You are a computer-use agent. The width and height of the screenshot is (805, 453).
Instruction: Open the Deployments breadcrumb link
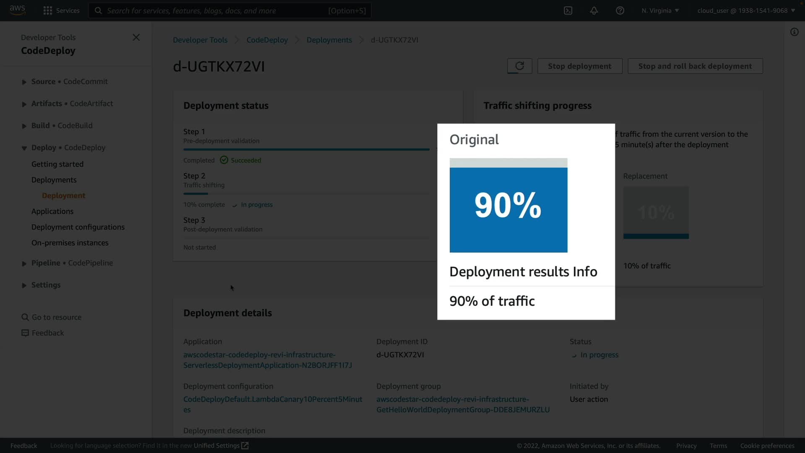pyautogui.click(x=329, y=40)
